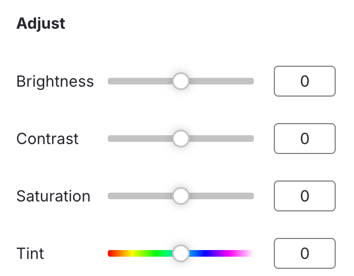Click the Contrast slider handle

(180, 139)
